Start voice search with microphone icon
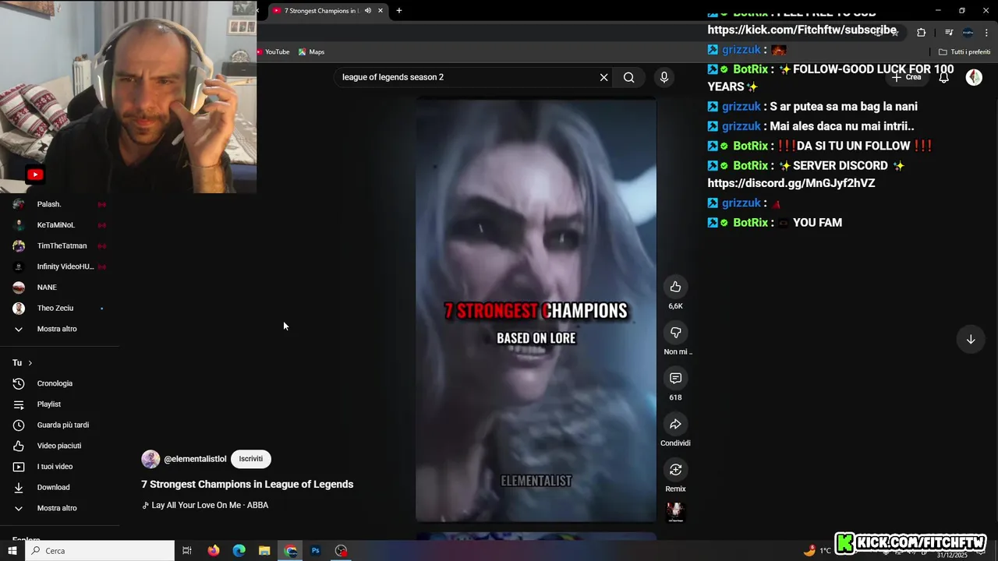This screenshot has width=998, height=561. click(x=664, y=77)
